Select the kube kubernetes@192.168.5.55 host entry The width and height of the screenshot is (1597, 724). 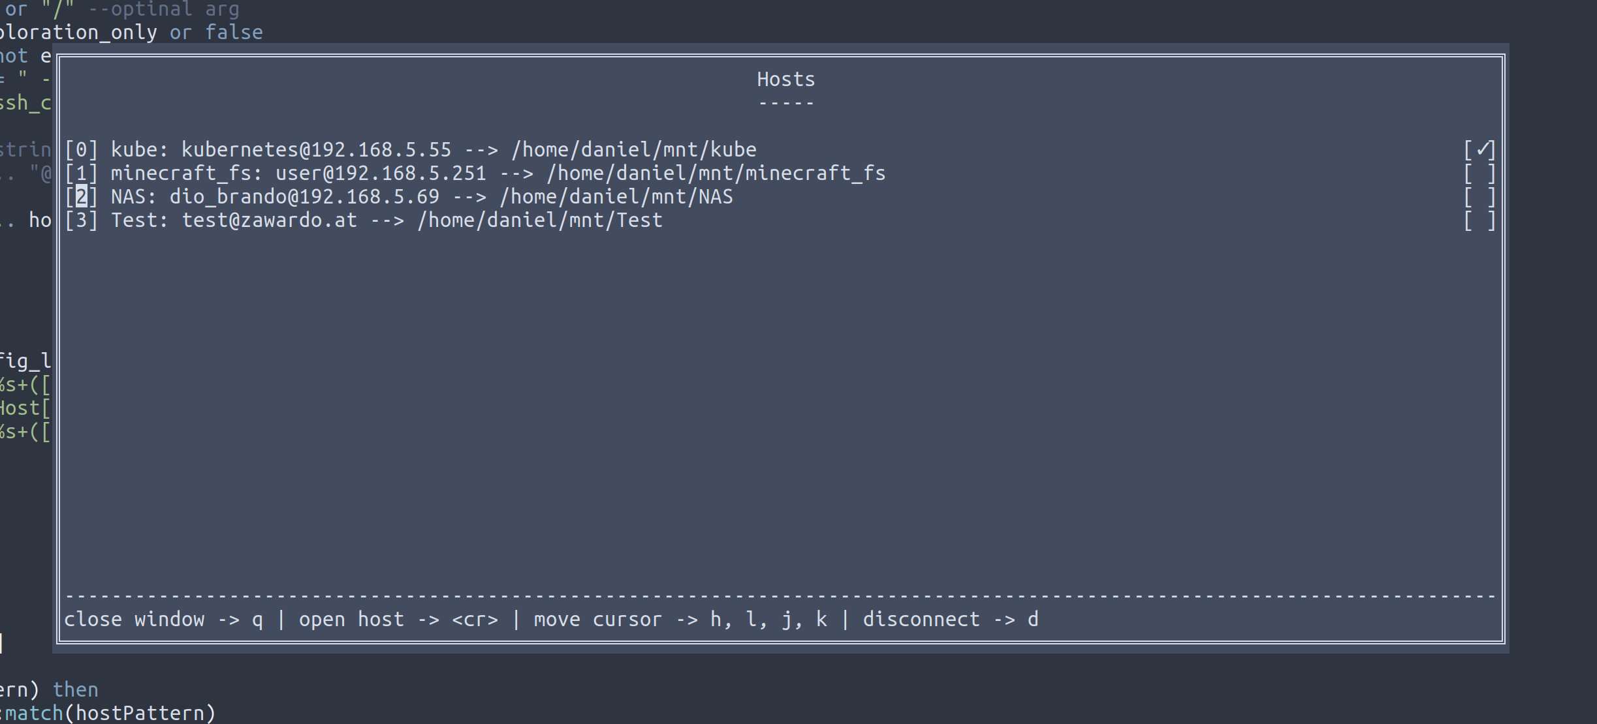(281, 150)
